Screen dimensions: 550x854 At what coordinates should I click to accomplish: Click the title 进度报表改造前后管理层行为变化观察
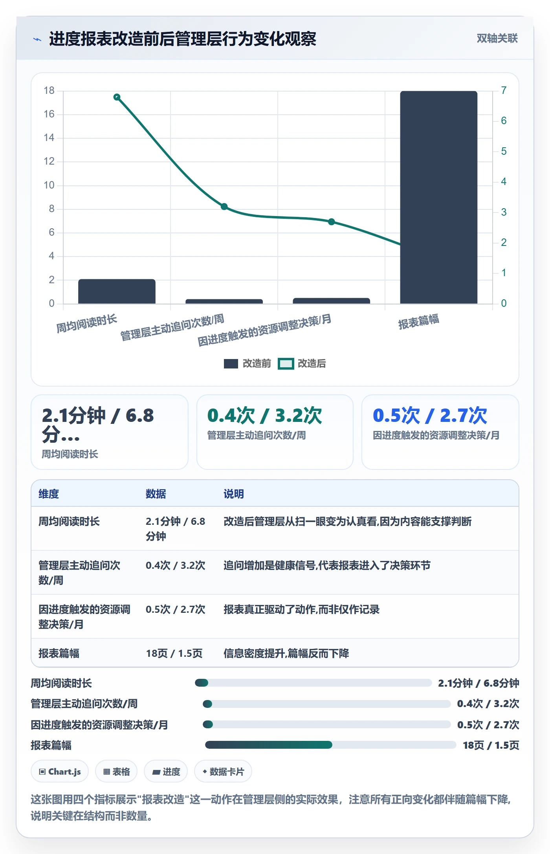(183, 39)
